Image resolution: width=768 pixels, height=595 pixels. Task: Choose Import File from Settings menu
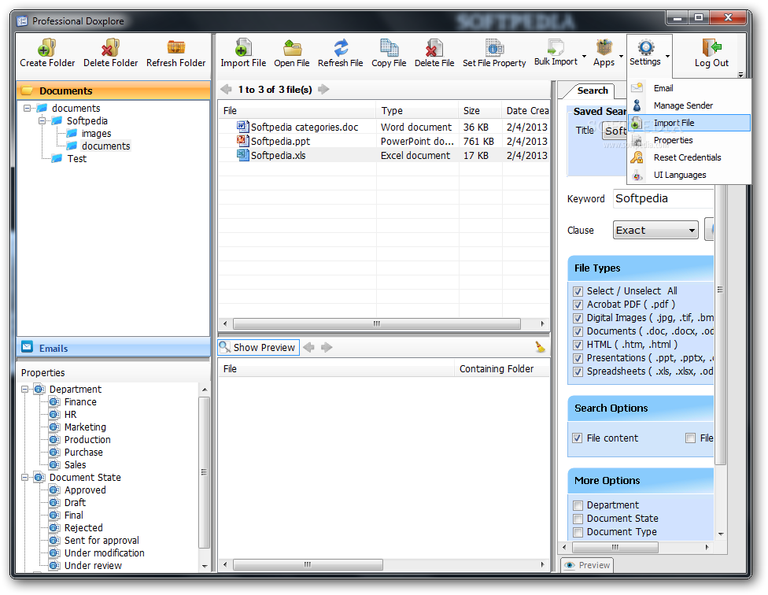(x=689, y=123)
